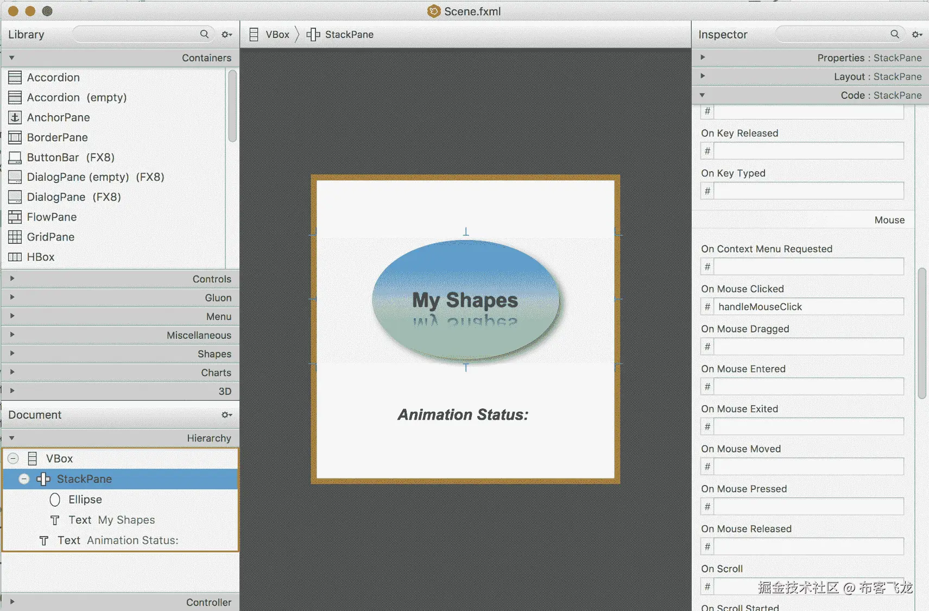Click the StackPane icon in Hierarchy
Screen dimensions: 929x611
43,479
